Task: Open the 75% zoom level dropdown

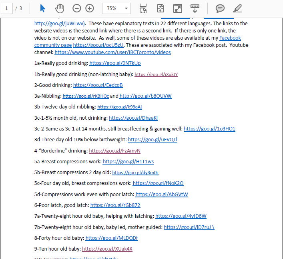Action: (x=116, y=8)
